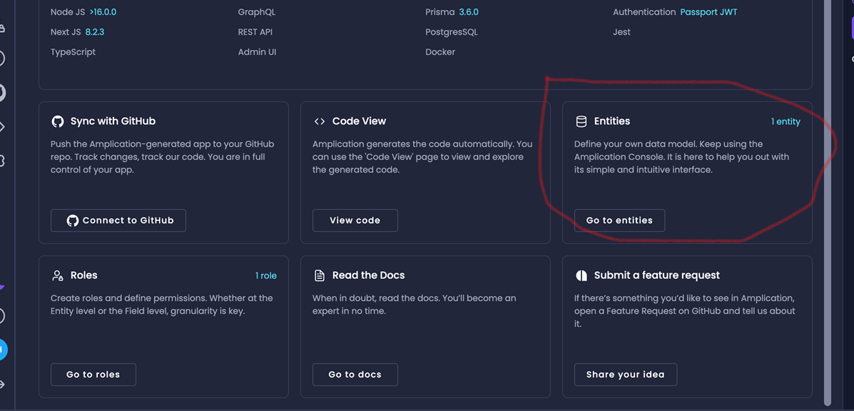Expand the sidebar using the bottom arrow chevron

(x=3, y=385)
